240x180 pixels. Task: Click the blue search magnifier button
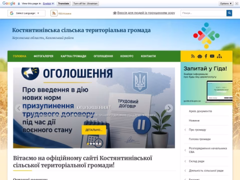pos(229,13)
